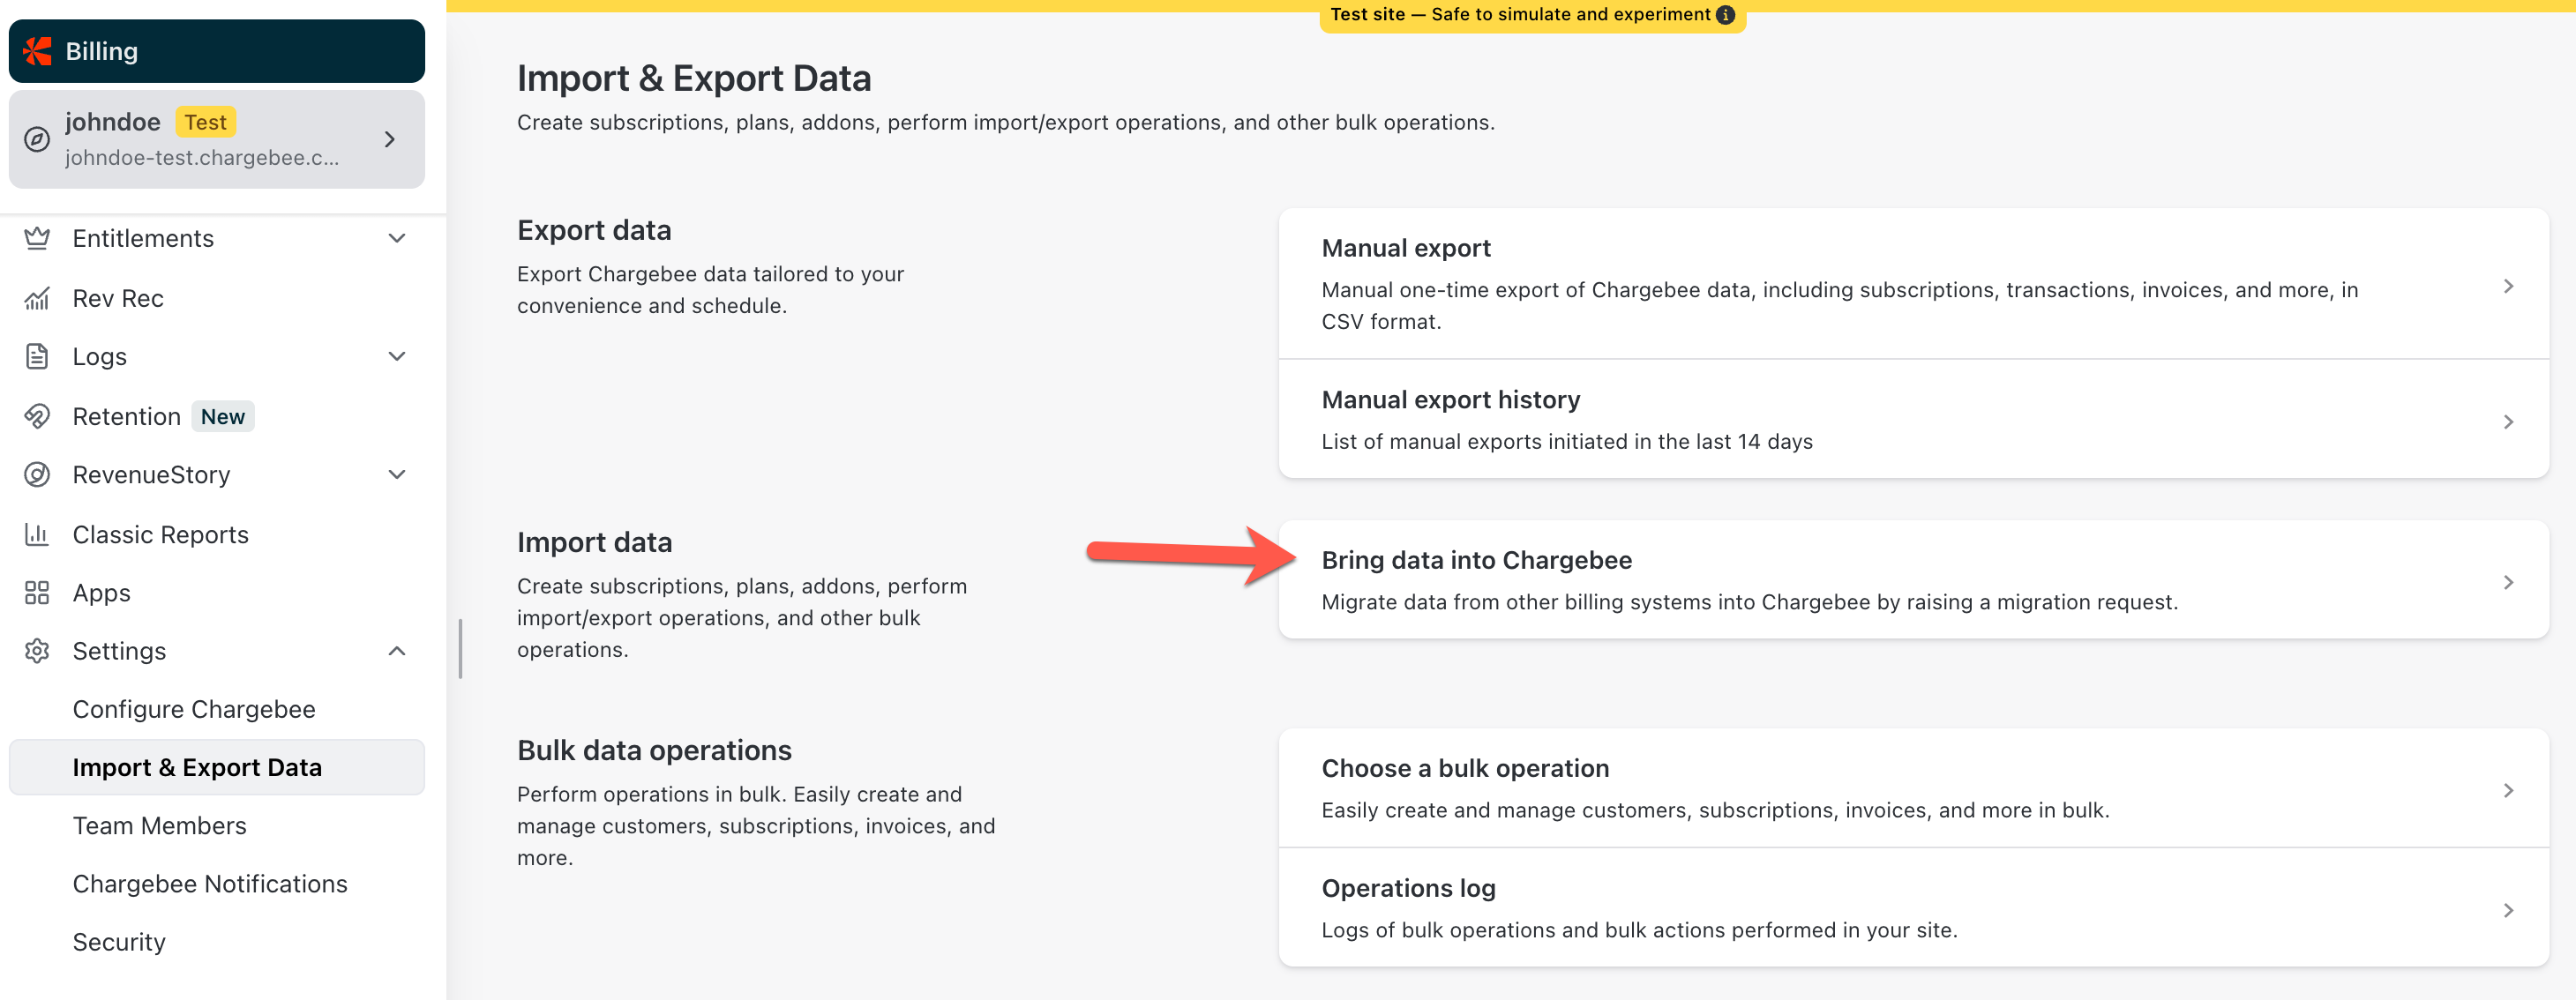The width and height of the screenshot is (2576, 1000).
Task: Click the Chargebee logo icon beside Billing
Action: [x=38, y=51]
